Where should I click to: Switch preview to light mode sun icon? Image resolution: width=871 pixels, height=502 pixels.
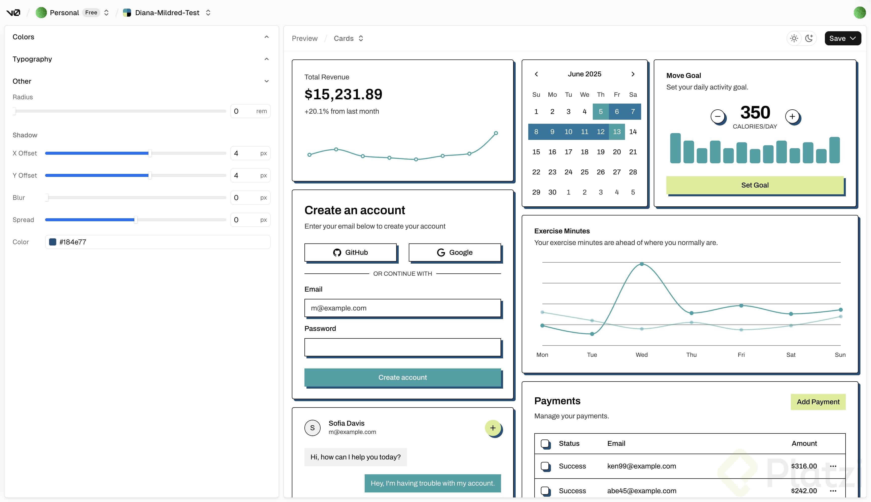[794, 38]
